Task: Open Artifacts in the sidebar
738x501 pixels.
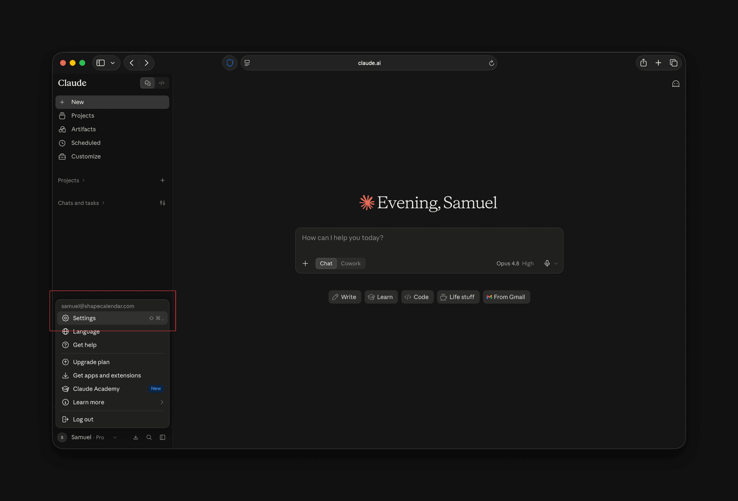Action: coord(112,129)
